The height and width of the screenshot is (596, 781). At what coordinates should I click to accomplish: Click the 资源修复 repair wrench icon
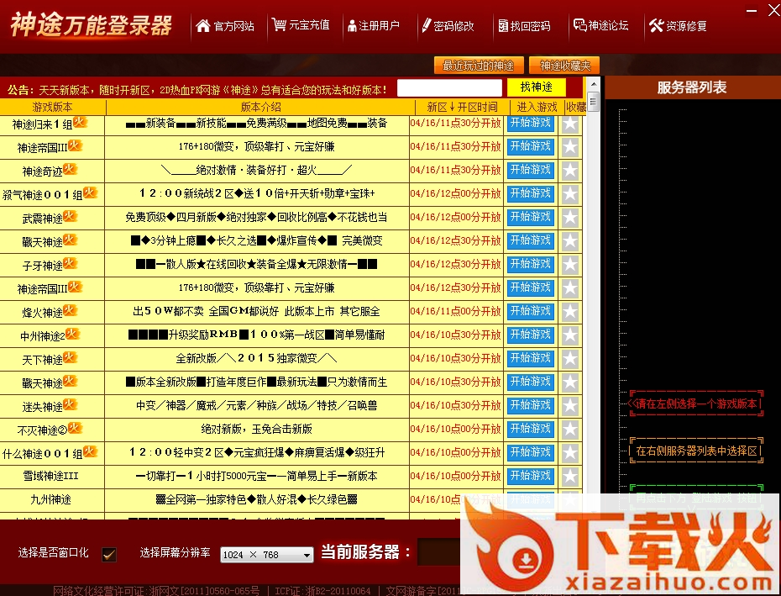[657, 25]
